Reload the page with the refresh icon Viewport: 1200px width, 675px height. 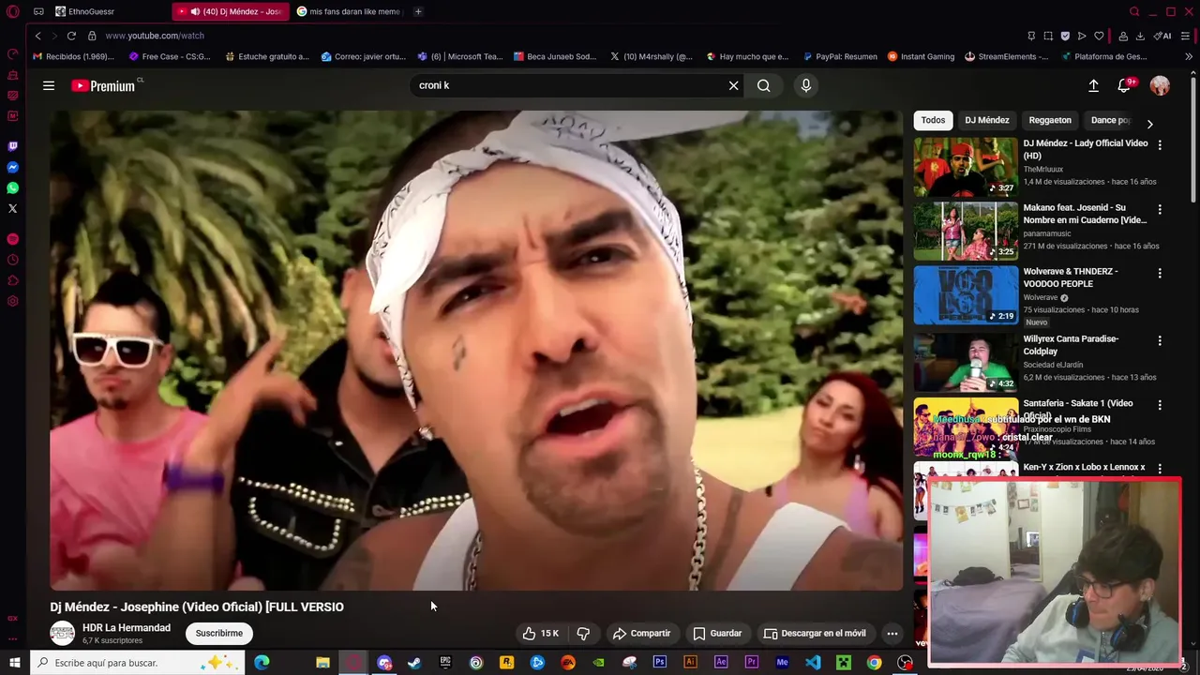tap(71, 36)
